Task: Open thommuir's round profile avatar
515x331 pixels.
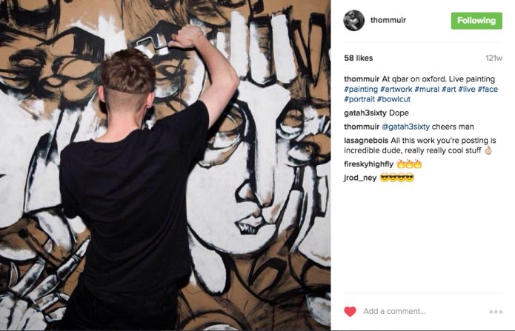Action: (x=353, y=20)
